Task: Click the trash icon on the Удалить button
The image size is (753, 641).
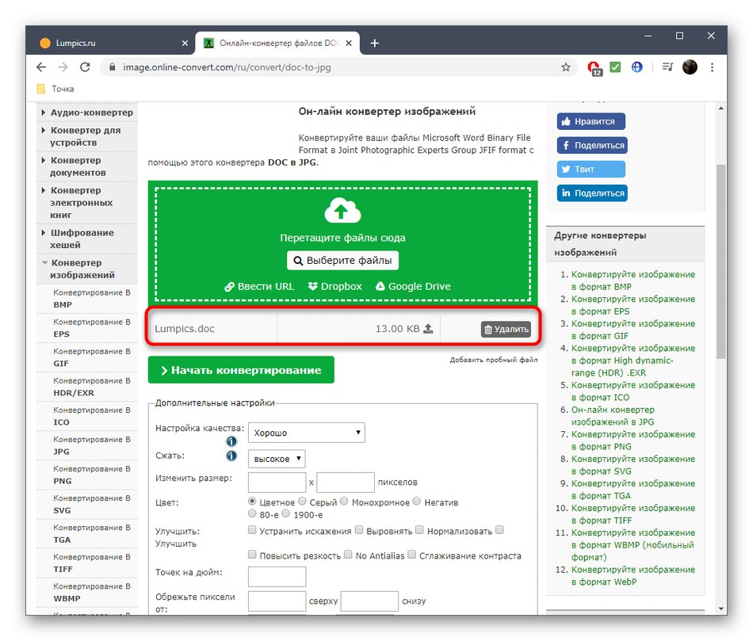Action: tap(489, 328)
